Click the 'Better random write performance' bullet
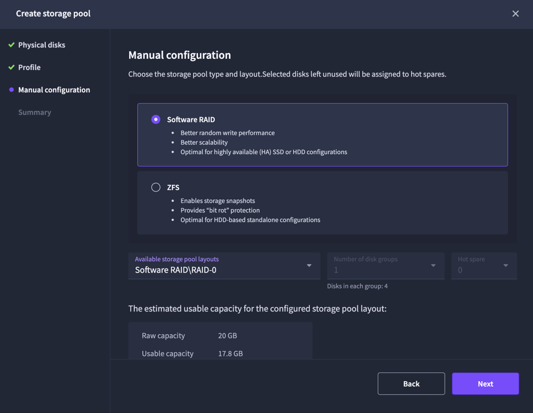The width and height of the screenshot is (533, 413). click(x=227, y=133)
